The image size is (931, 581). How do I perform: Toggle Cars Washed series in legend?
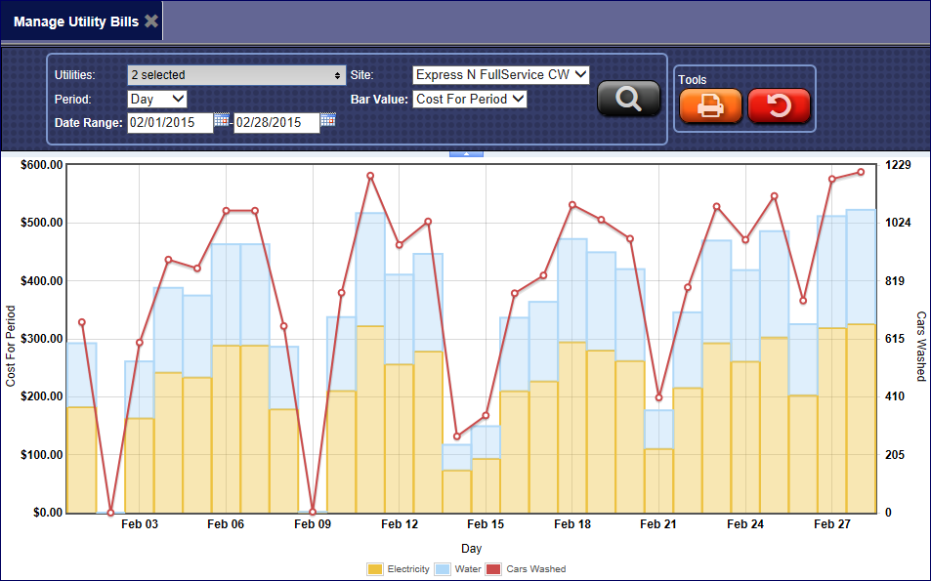pyautogui.click(x=535, y=568)
